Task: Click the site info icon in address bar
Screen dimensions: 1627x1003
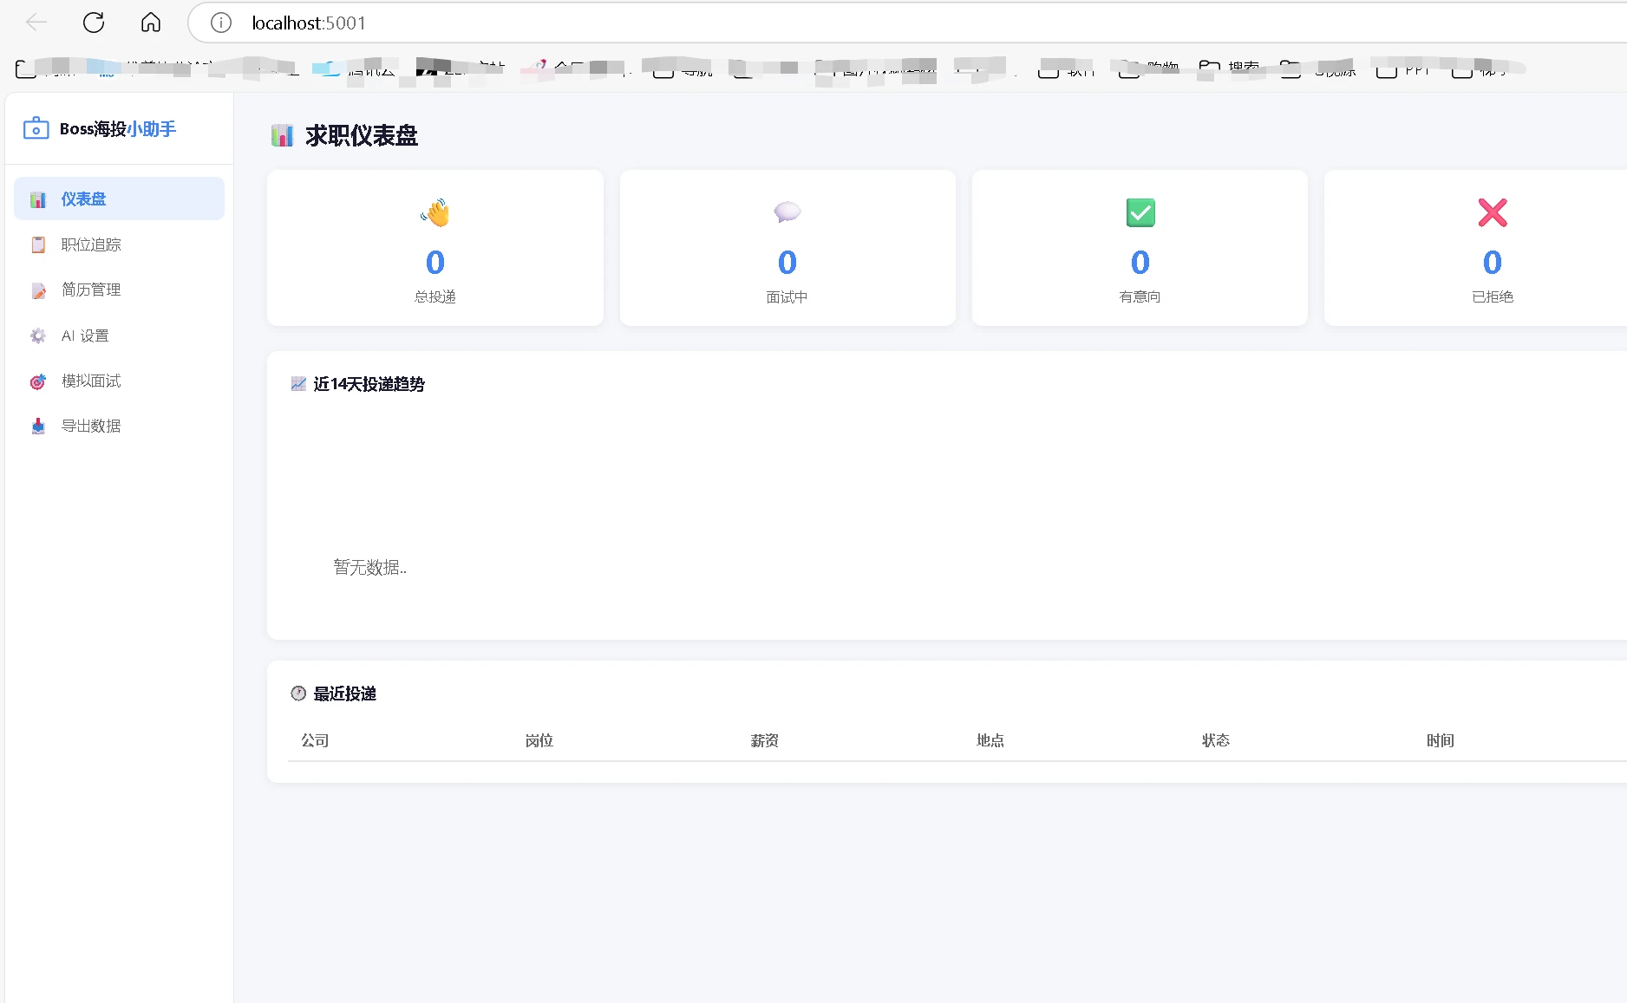Action: [x=221, y=23]
